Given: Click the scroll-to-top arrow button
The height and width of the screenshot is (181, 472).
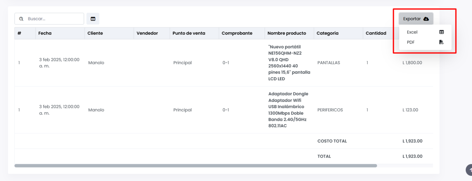Looking at the screenshot, I should click(x=469, y=170).
